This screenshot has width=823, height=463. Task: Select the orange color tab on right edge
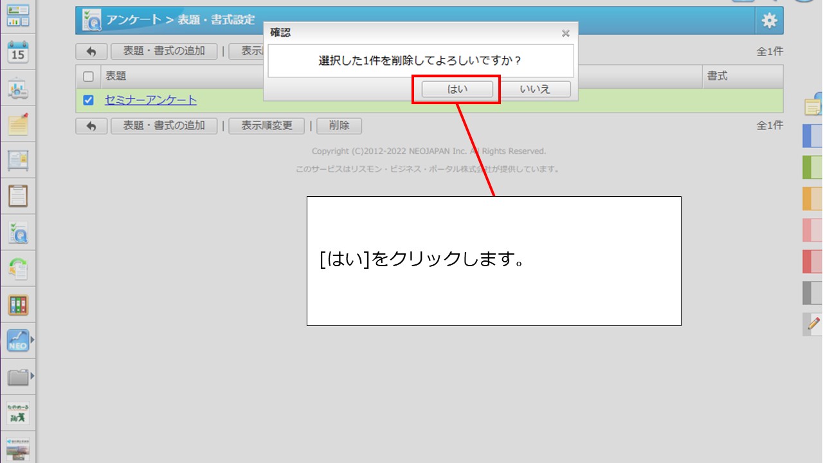813,199
